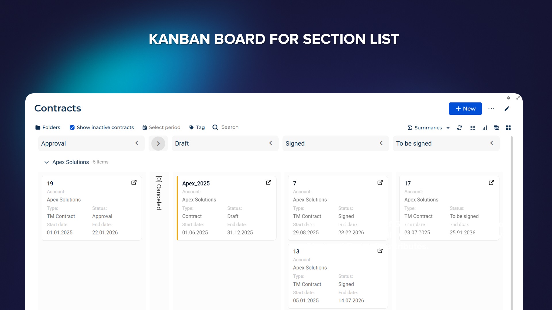Image resolution: width=552 pixels, height=310 pixels.
Task: Refresh the contracts list
Action: (459, 128)
